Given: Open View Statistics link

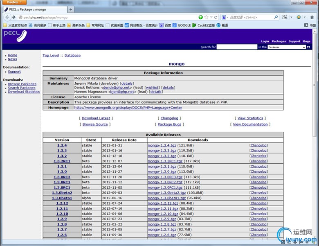Looking at the screenshot, I should pyautogui.click(x=250, y=118).
